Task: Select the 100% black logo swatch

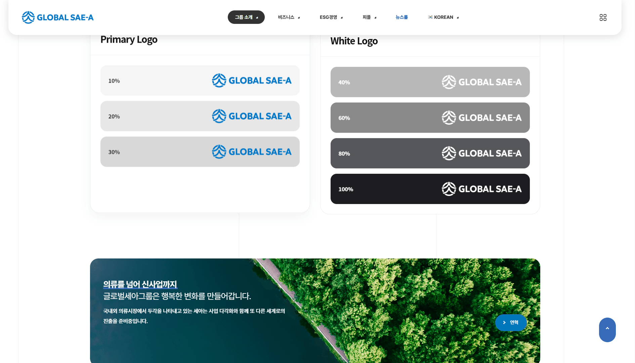Action: tap(430, 189)
